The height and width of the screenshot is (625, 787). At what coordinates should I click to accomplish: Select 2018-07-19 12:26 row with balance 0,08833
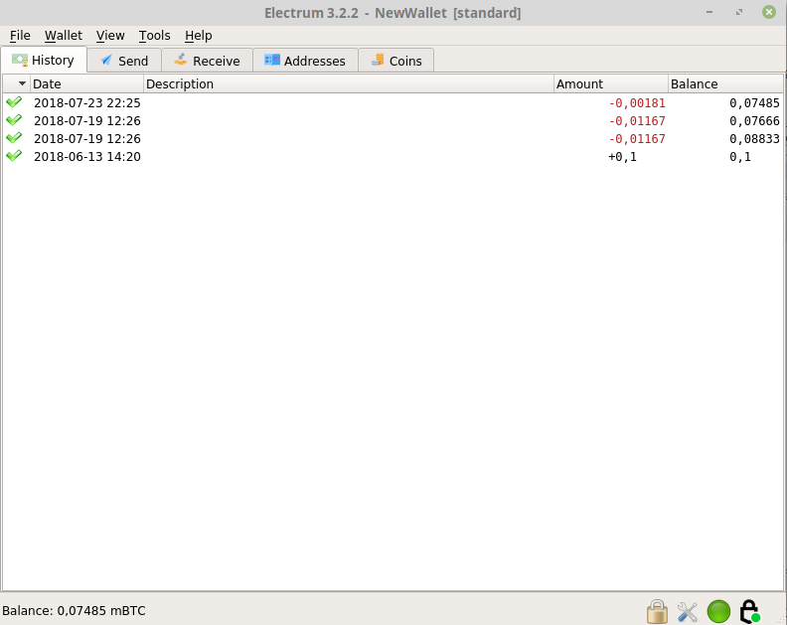click(393, 138)
